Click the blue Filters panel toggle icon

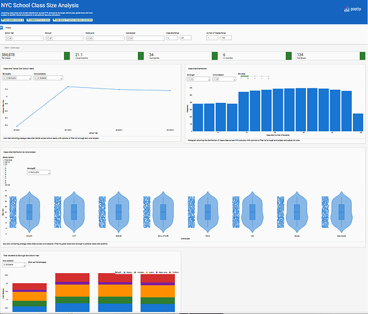point(1,28)
